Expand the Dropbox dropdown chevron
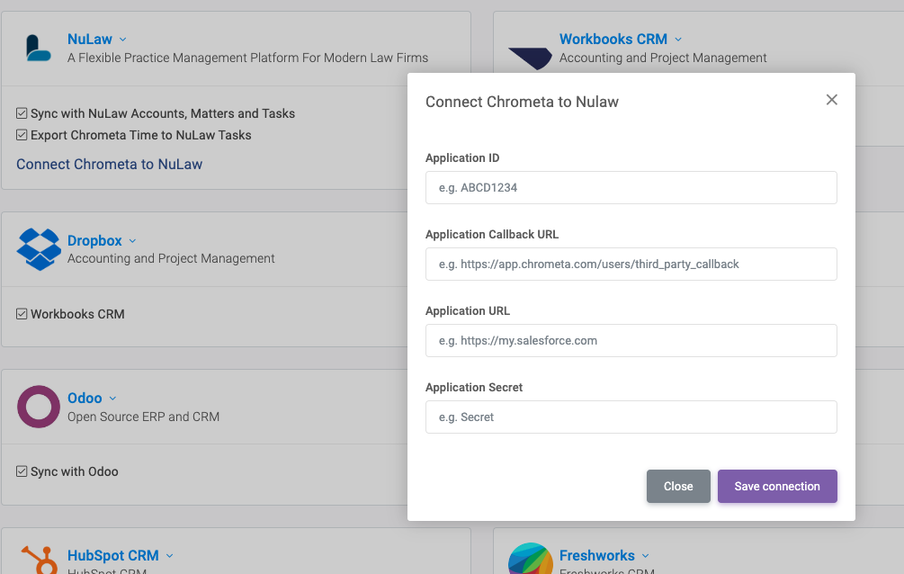This screenshot has height=574, width=904. [132, 241]
